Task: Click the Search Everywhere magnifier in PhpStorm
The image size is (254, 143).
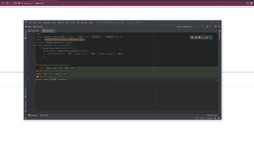Action: pos(219,27)
